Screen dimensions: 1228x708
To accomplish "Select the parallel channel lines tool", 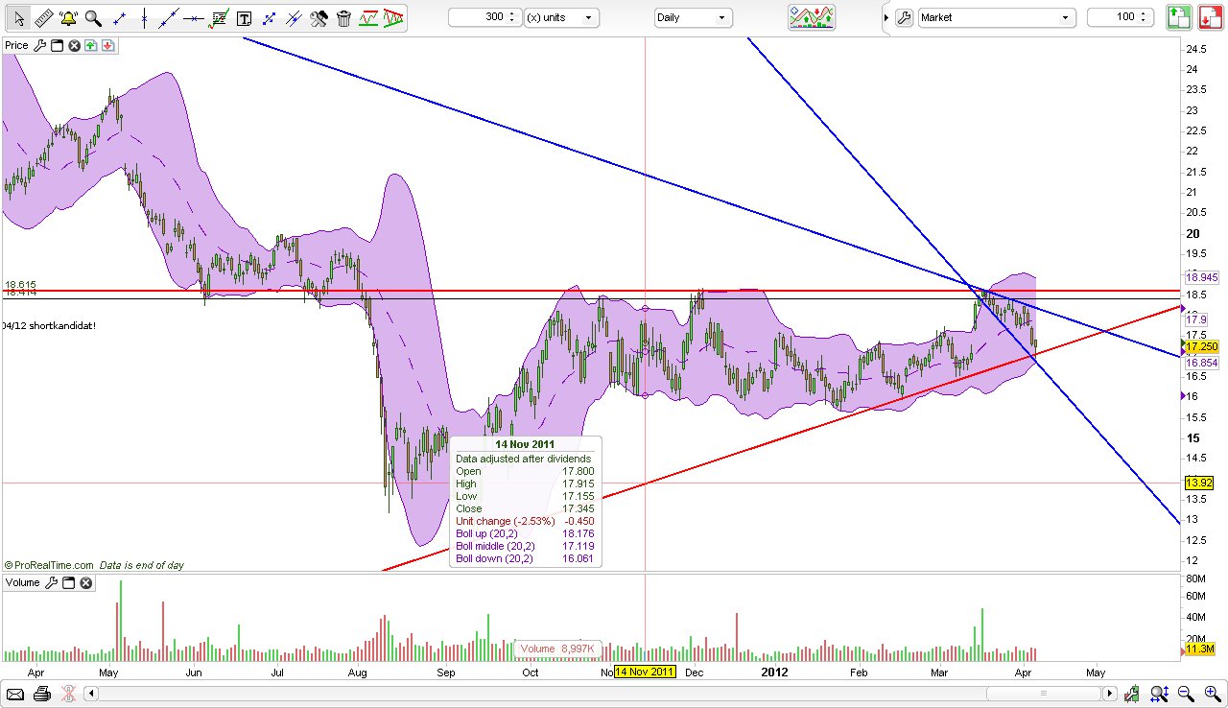I will (x=294, y=16).
